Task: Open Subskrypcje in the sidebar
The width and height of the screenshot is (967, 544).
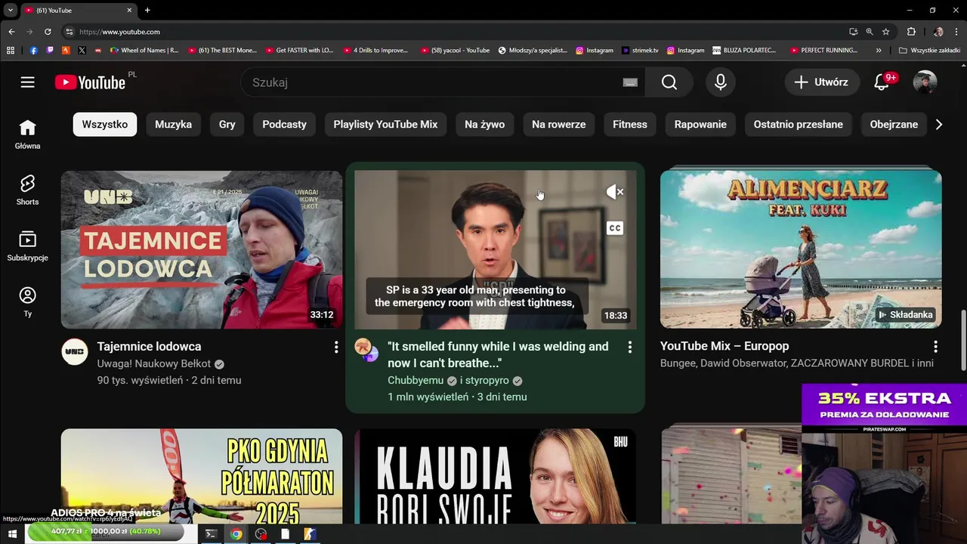Action: point(28,246)
